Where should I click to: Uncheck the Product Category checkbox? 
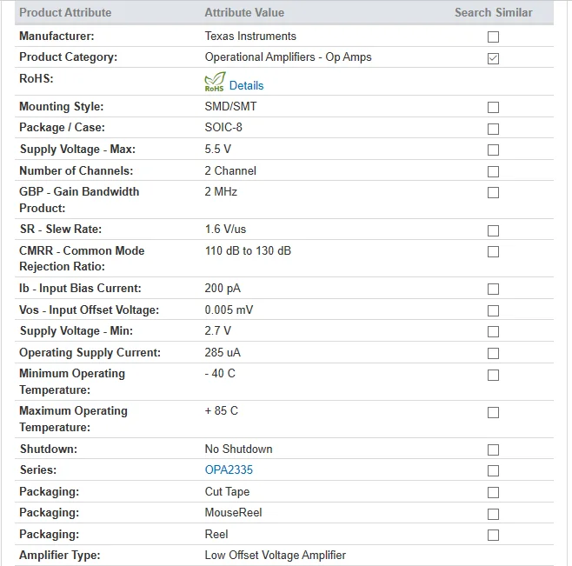(x=493, y=58)
